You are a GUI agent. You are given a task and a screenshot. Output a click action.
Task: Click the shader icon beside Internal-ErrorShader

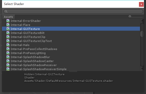pos(8,21)
